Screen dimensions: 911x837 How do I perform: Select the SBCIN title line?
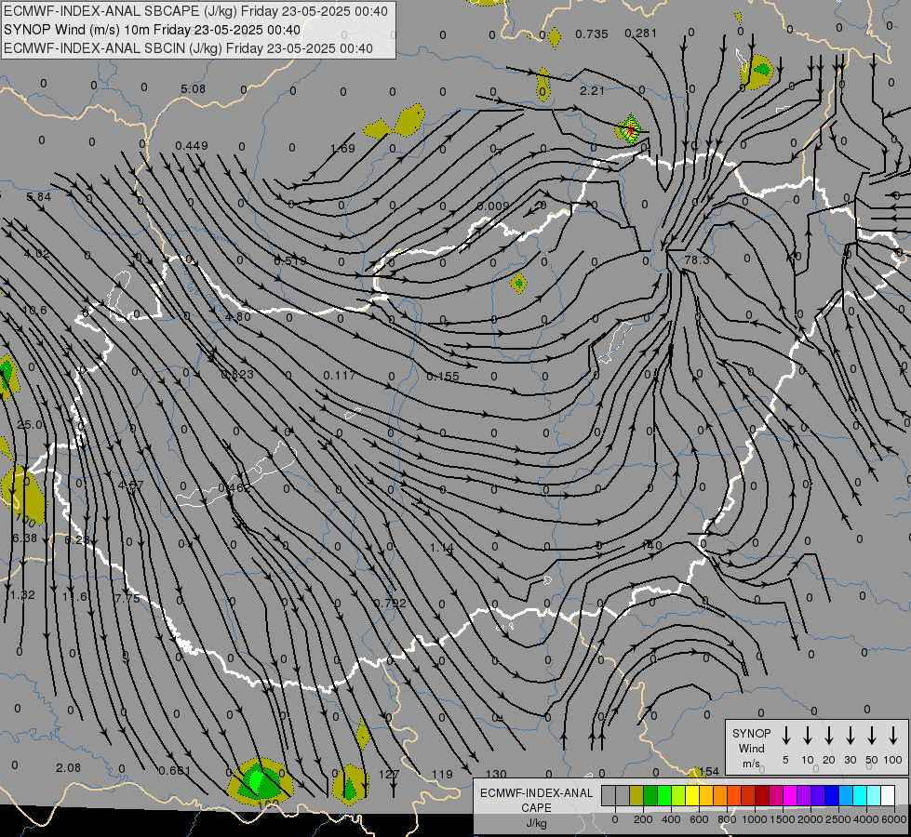coord(188,48)
